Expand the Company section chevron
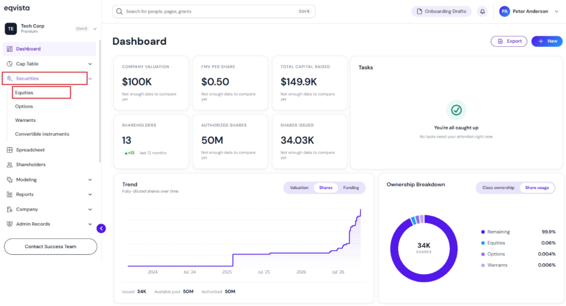This screenshot has height=306, width=566. click(90, 209)
